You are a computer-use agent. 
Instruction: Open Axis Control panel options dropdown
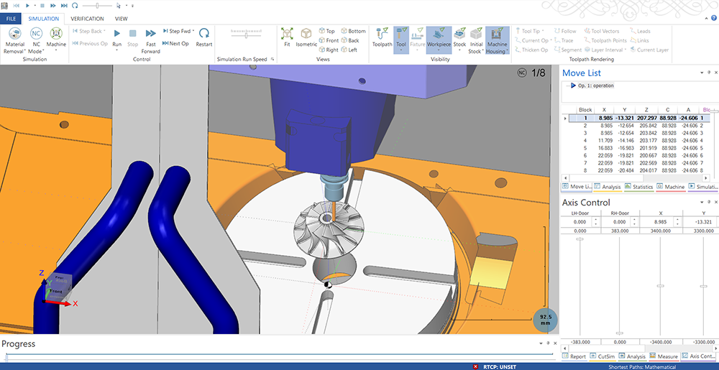702,202
